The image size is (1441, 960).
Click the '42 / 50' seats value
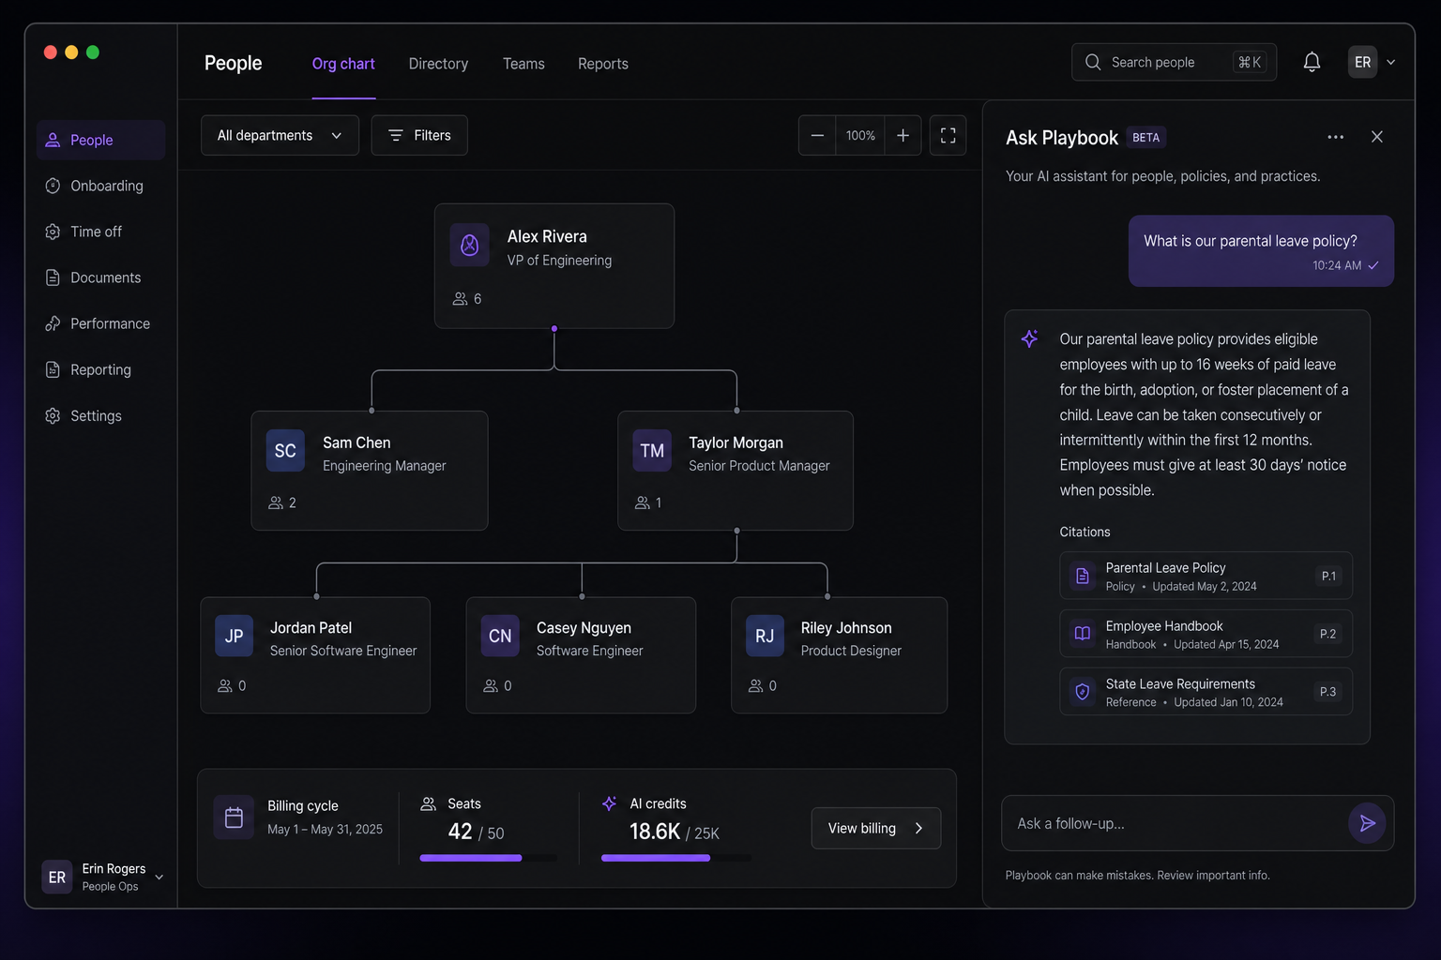(x=476, y=832)
